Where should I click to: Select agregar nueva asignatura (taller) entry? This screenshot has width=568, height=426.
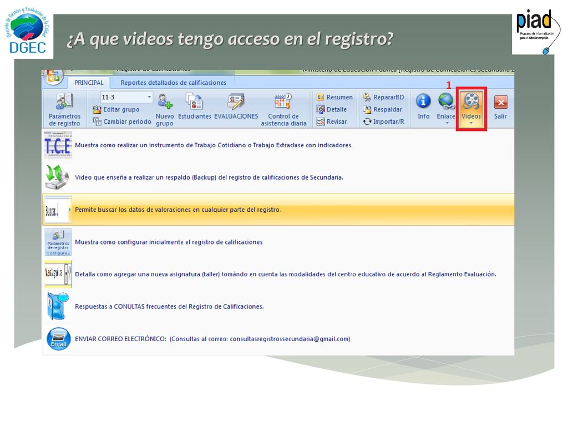point(278,274)
